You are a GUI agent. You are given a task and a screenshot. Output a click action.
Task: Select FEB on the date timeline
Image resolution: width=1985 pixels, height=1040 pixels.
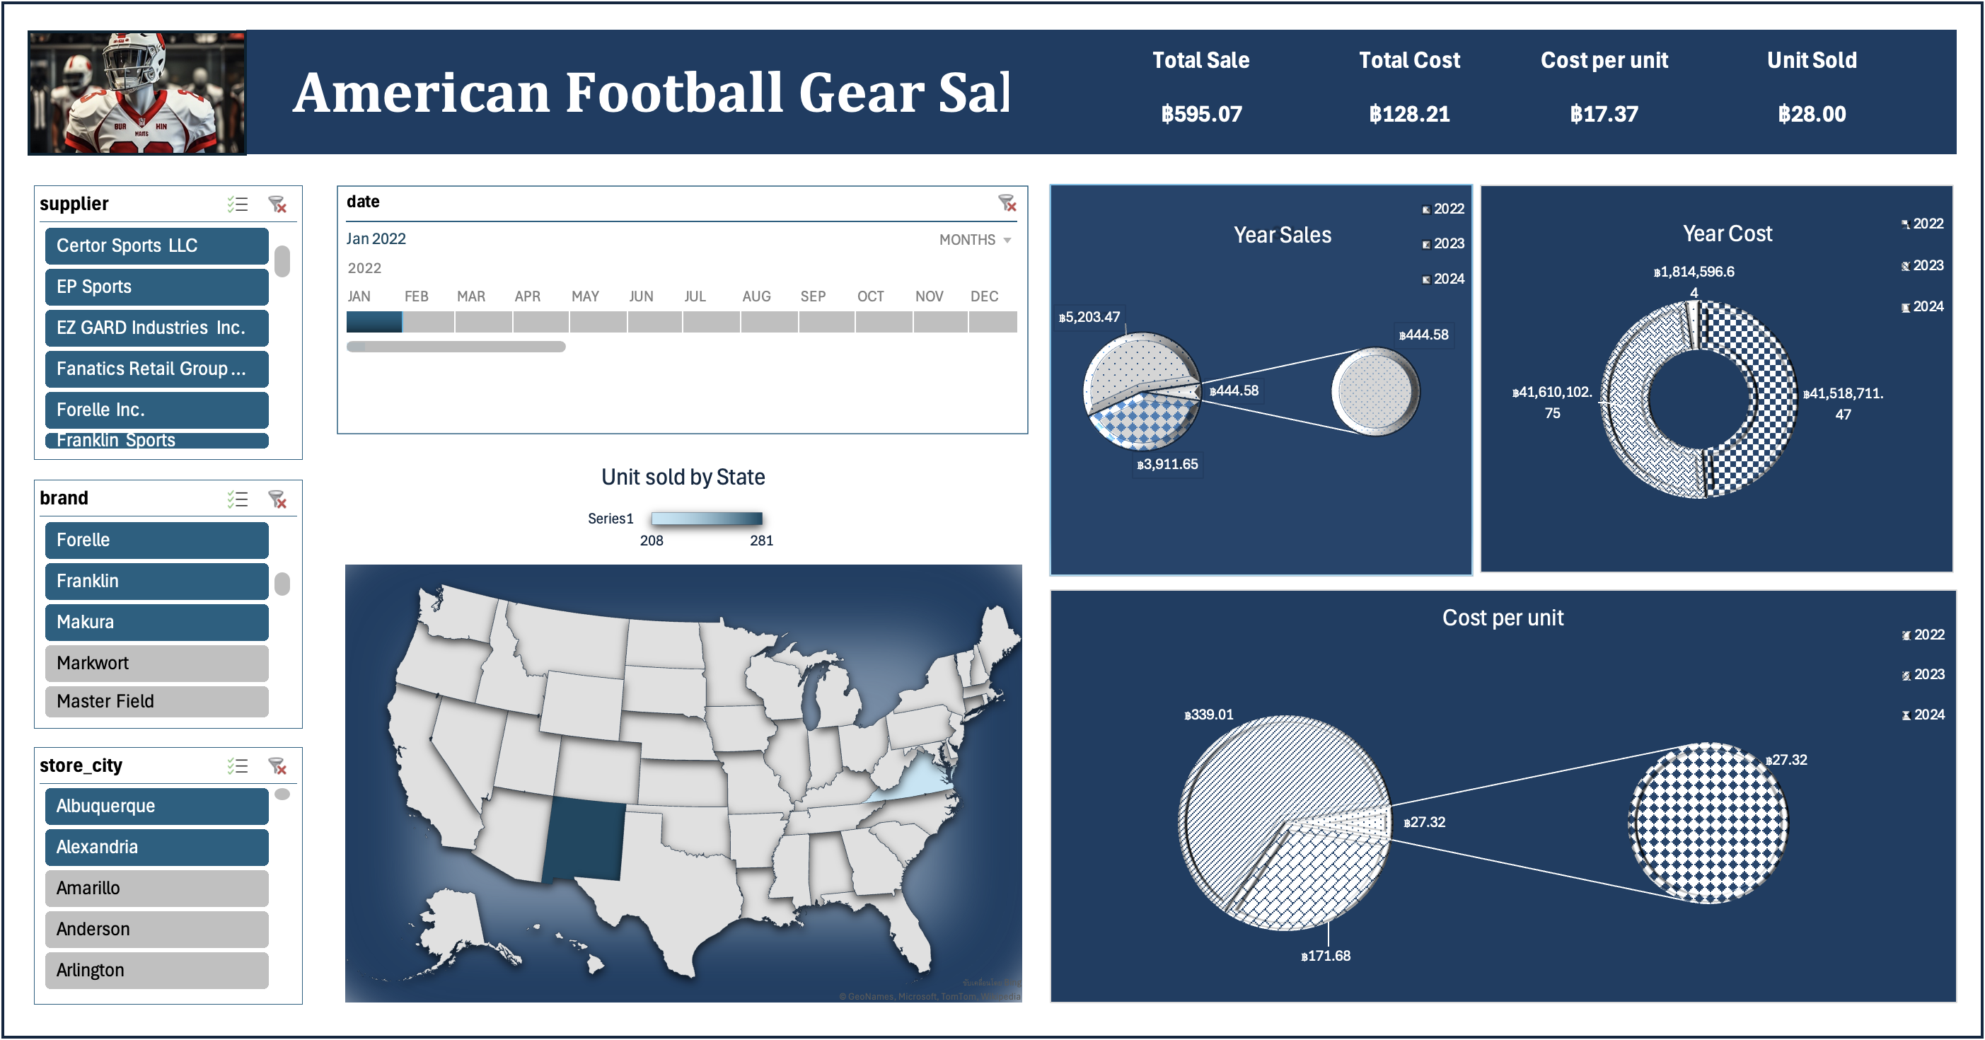pos(429,321)
